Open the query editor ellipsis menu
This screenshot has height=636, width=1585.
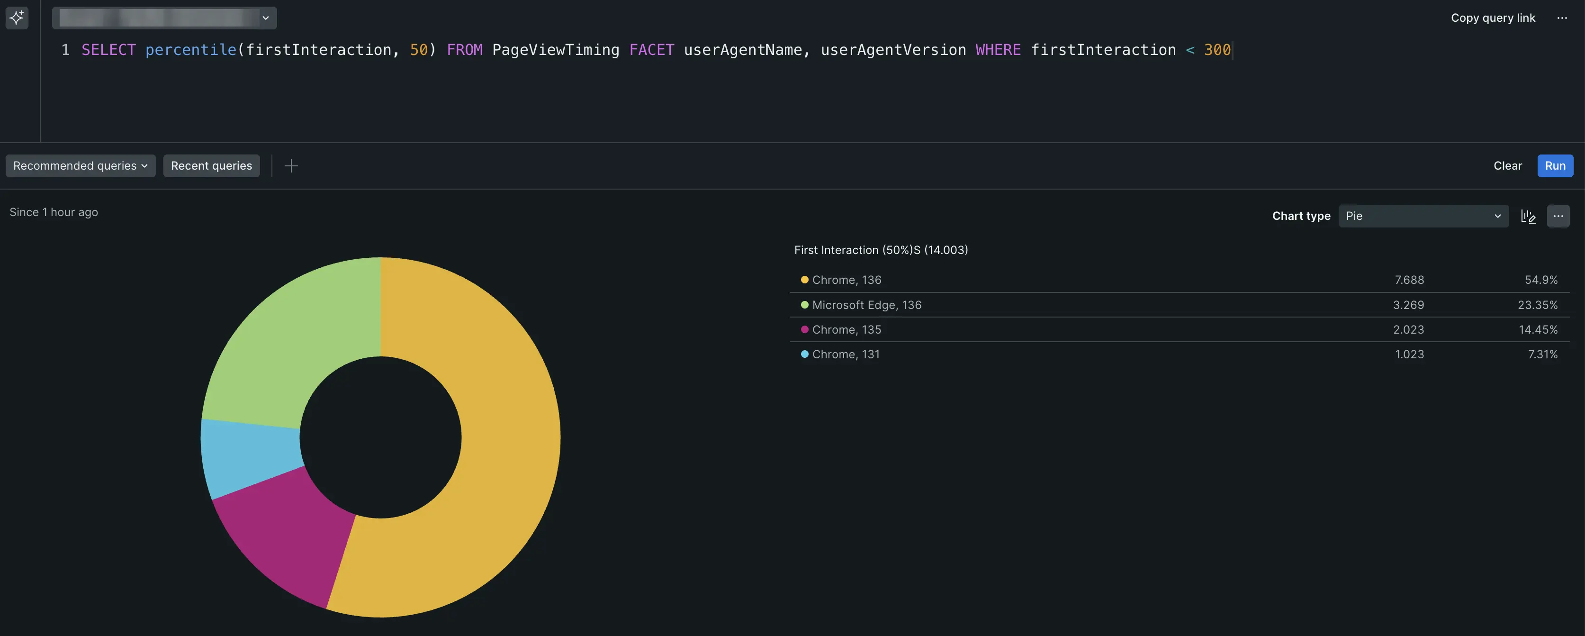point(1562,18)
